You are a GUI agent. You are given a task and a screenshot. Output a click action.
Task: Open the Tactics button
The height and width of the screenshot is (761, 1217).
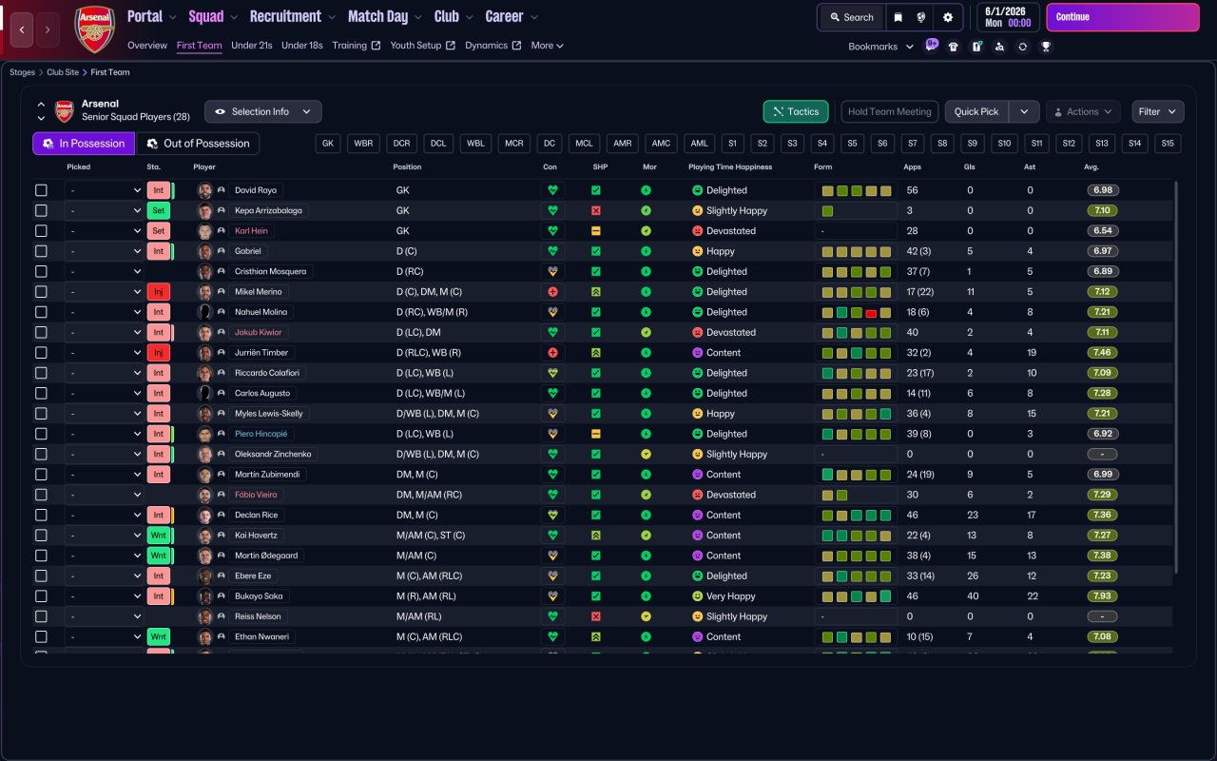pyautogui.click(x=796, y=111)
